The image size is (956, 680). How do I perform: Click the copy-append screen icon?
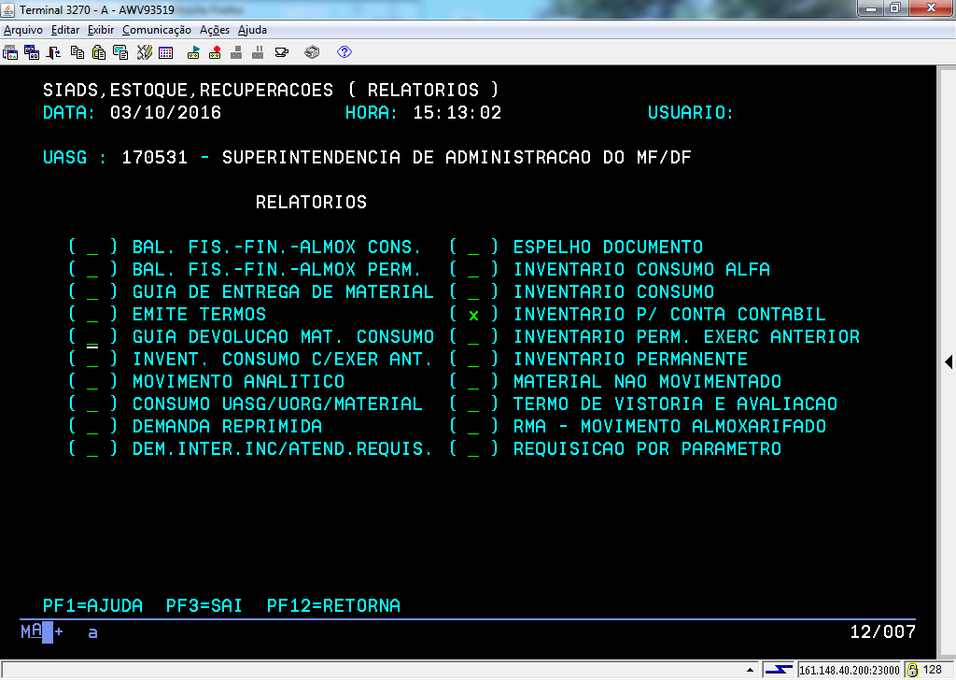120,52
